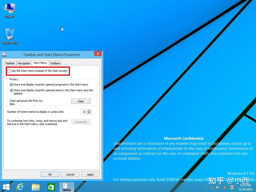Click the network icon in the system tray
Image resolution: width=256 pixels, height=192 pixels.
(212, 187)
